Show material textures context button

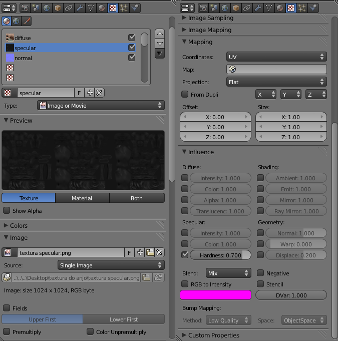[x=7, y=21]
